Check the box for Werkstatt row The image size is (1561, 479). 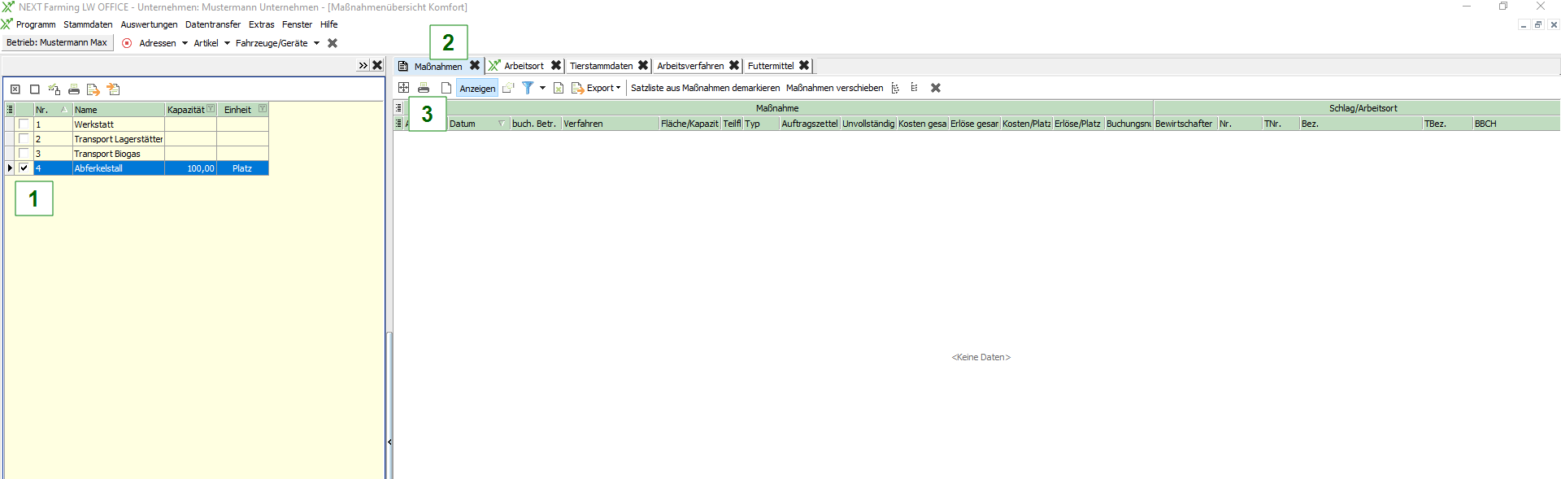click(24, 124)
